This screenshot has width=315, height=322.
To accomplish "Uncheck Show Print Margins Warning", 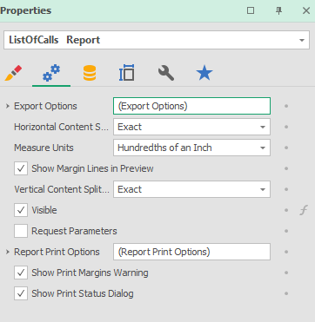I will tap(21, 273).
